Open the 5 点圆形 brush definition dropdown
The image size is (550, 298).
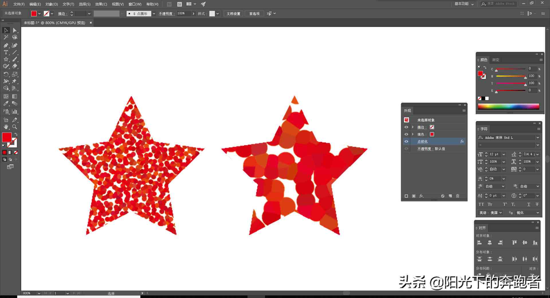point(154,13)
